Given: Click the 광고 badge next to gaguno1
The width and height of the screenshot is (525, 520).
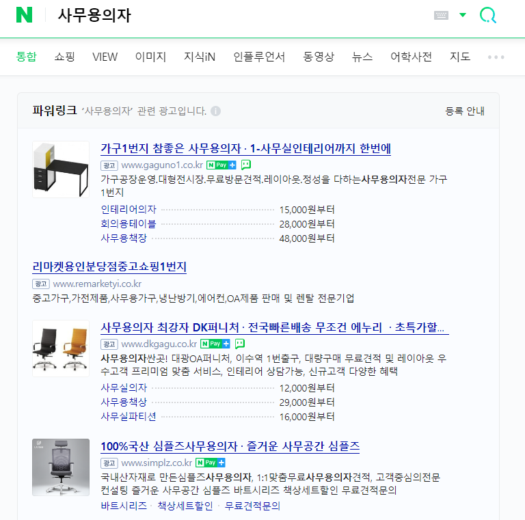Looking at the screenshot, I should (109, 165).
